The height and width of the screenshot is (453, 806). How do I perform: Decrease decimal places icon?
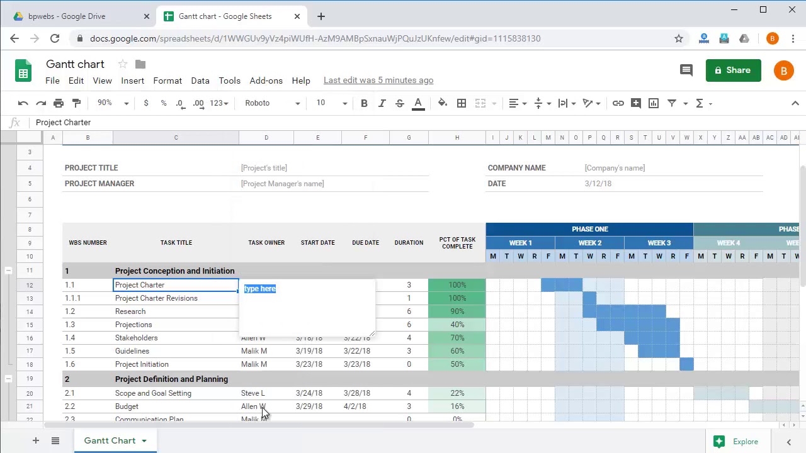pos(181,103)
